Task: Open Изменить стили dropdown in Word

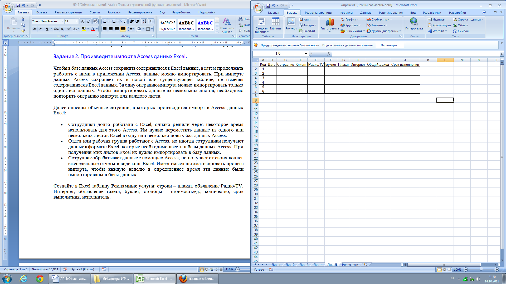Action: tap(227, 25)
